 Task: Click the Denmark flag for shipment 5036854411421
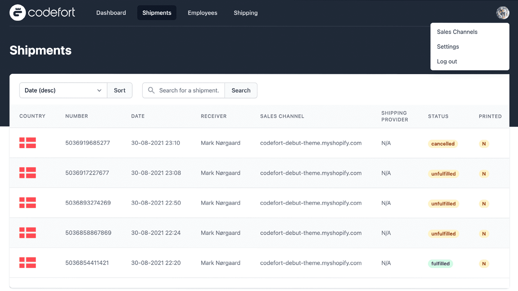click(x=28, y=263)
